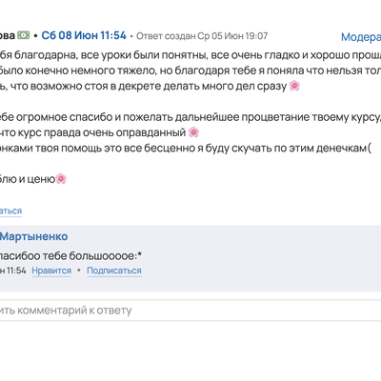The width and height of the screenshot is (381, 381).
Task: Click the "Ответ создан Ср 05 Июн 19:07" label
Action: pos(202,36)
